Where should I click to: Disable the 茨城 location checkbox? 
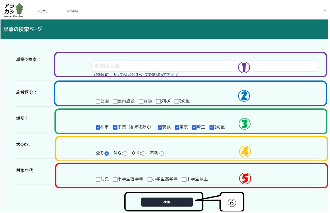(160, 127)
